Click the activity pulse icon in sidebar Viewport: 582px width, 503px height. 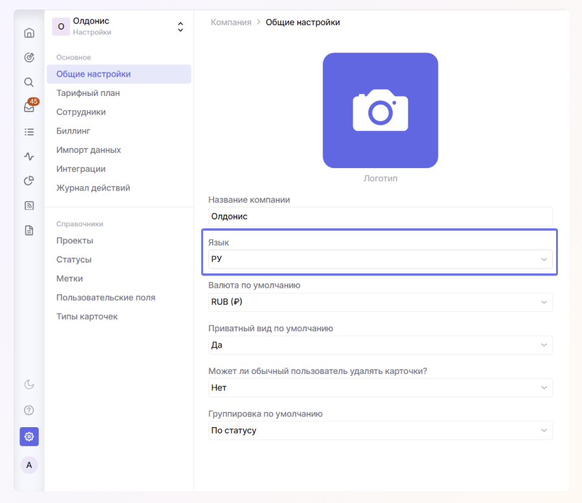click(x=29, y=156)
